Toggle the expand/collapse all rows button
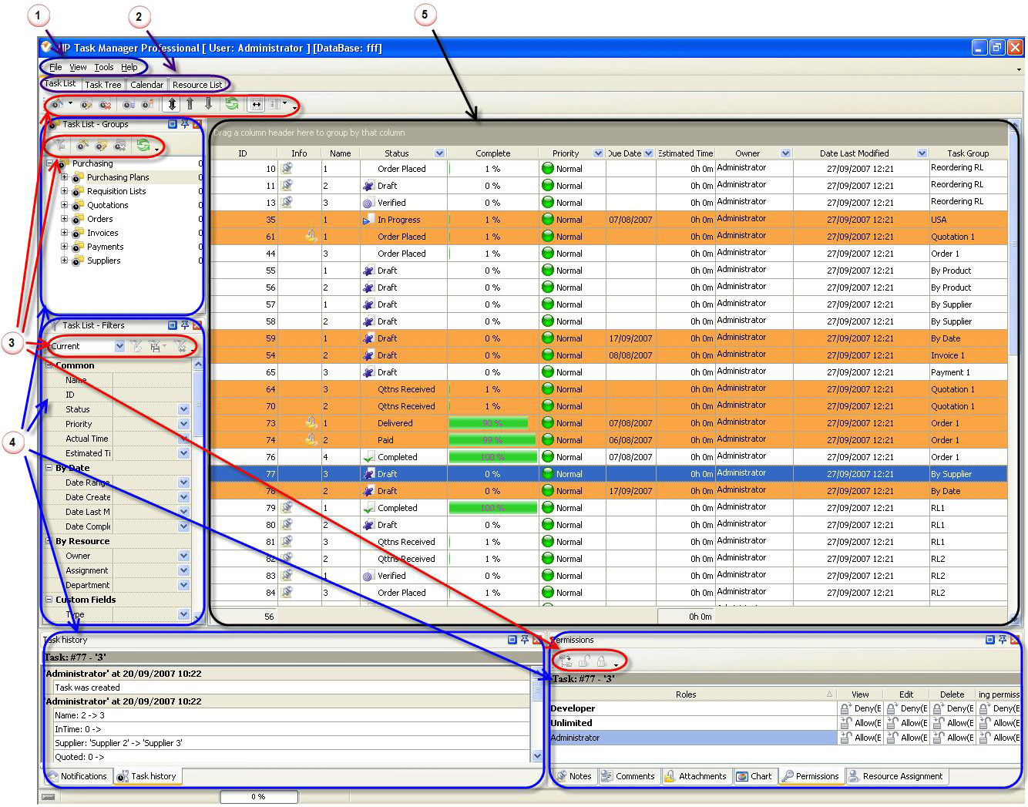Screen dimensions: 1028x807 pos(172,103)
